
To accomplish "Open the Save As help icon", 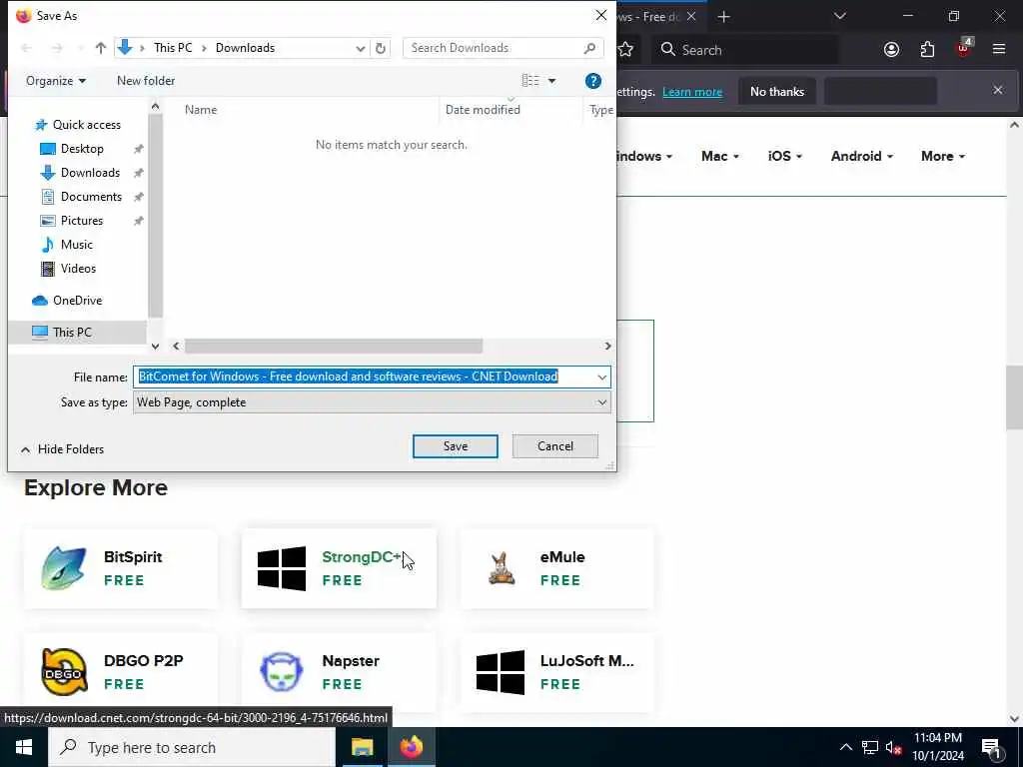I will tap(593, 81).
